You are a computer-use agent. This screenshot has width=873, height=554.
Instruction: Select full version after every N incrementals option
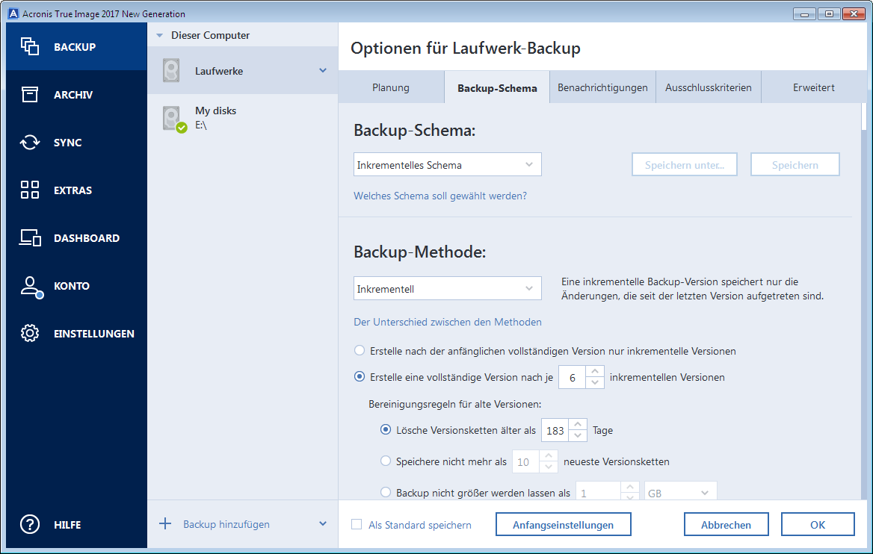[360, 376]
